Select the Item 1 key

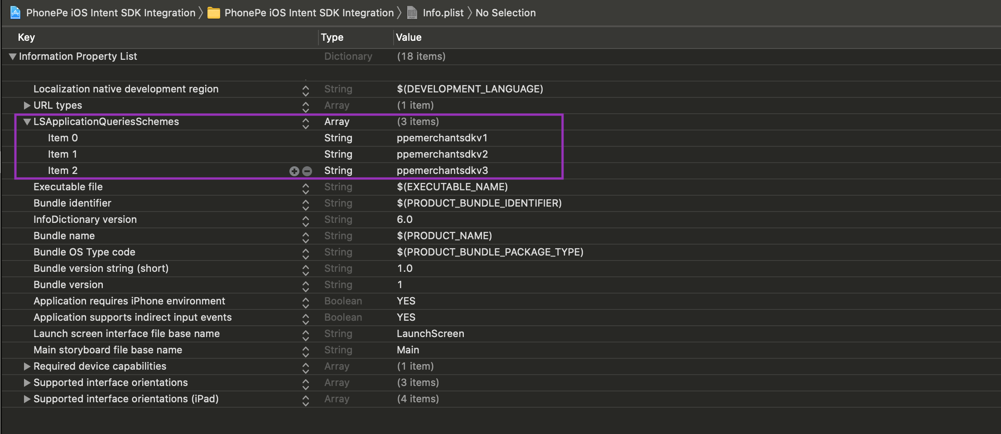[63, 154]
